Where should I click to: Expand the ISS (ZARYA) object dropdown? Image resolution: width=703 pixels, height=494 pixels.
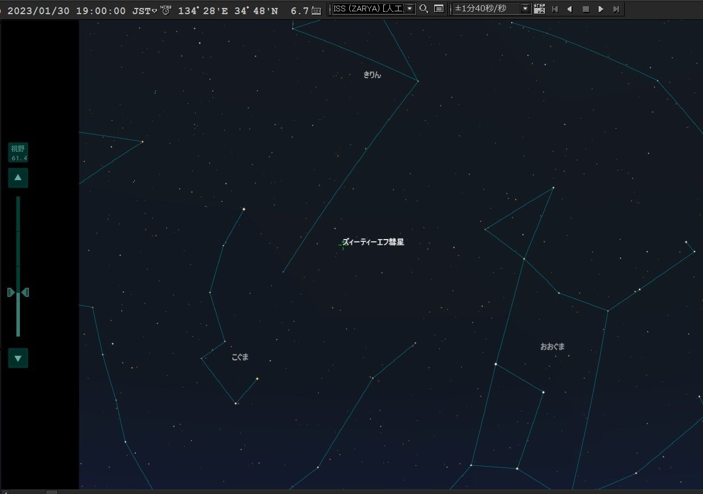pos(410,9)
